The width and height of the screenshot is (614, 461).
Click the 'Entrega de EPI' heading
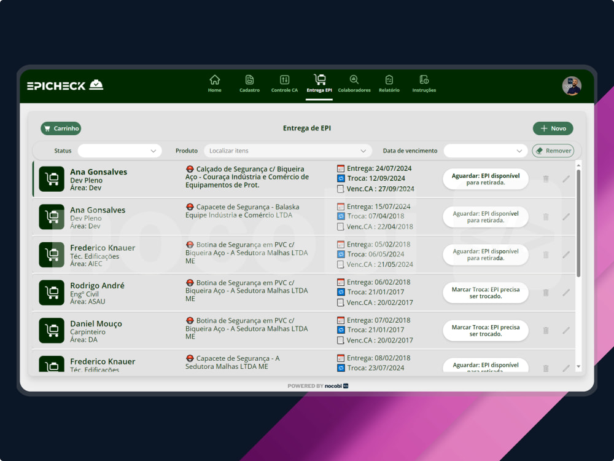[x=307, y=128]
